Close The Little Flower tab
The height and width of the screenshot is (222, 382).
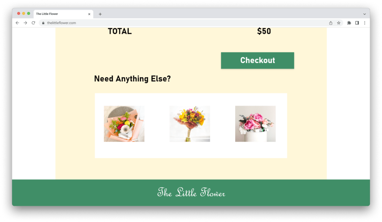[x=89, y=14]
